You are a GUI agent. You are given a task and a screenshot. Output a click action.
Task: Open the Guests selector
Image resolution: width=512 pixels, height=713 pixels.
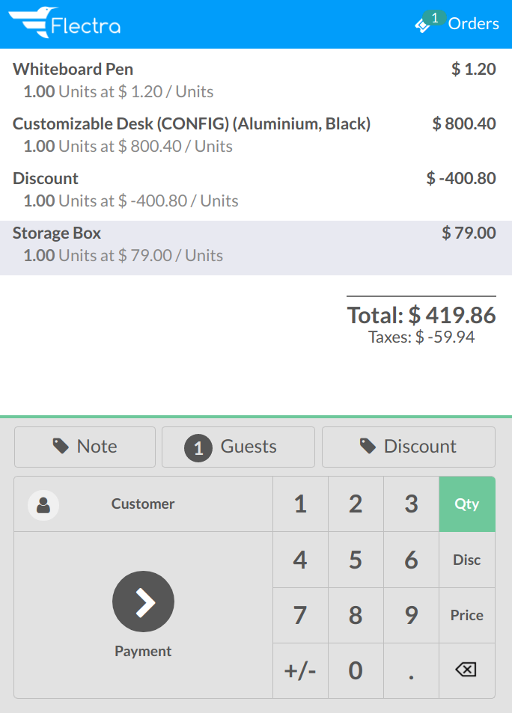tap(238, 446)
